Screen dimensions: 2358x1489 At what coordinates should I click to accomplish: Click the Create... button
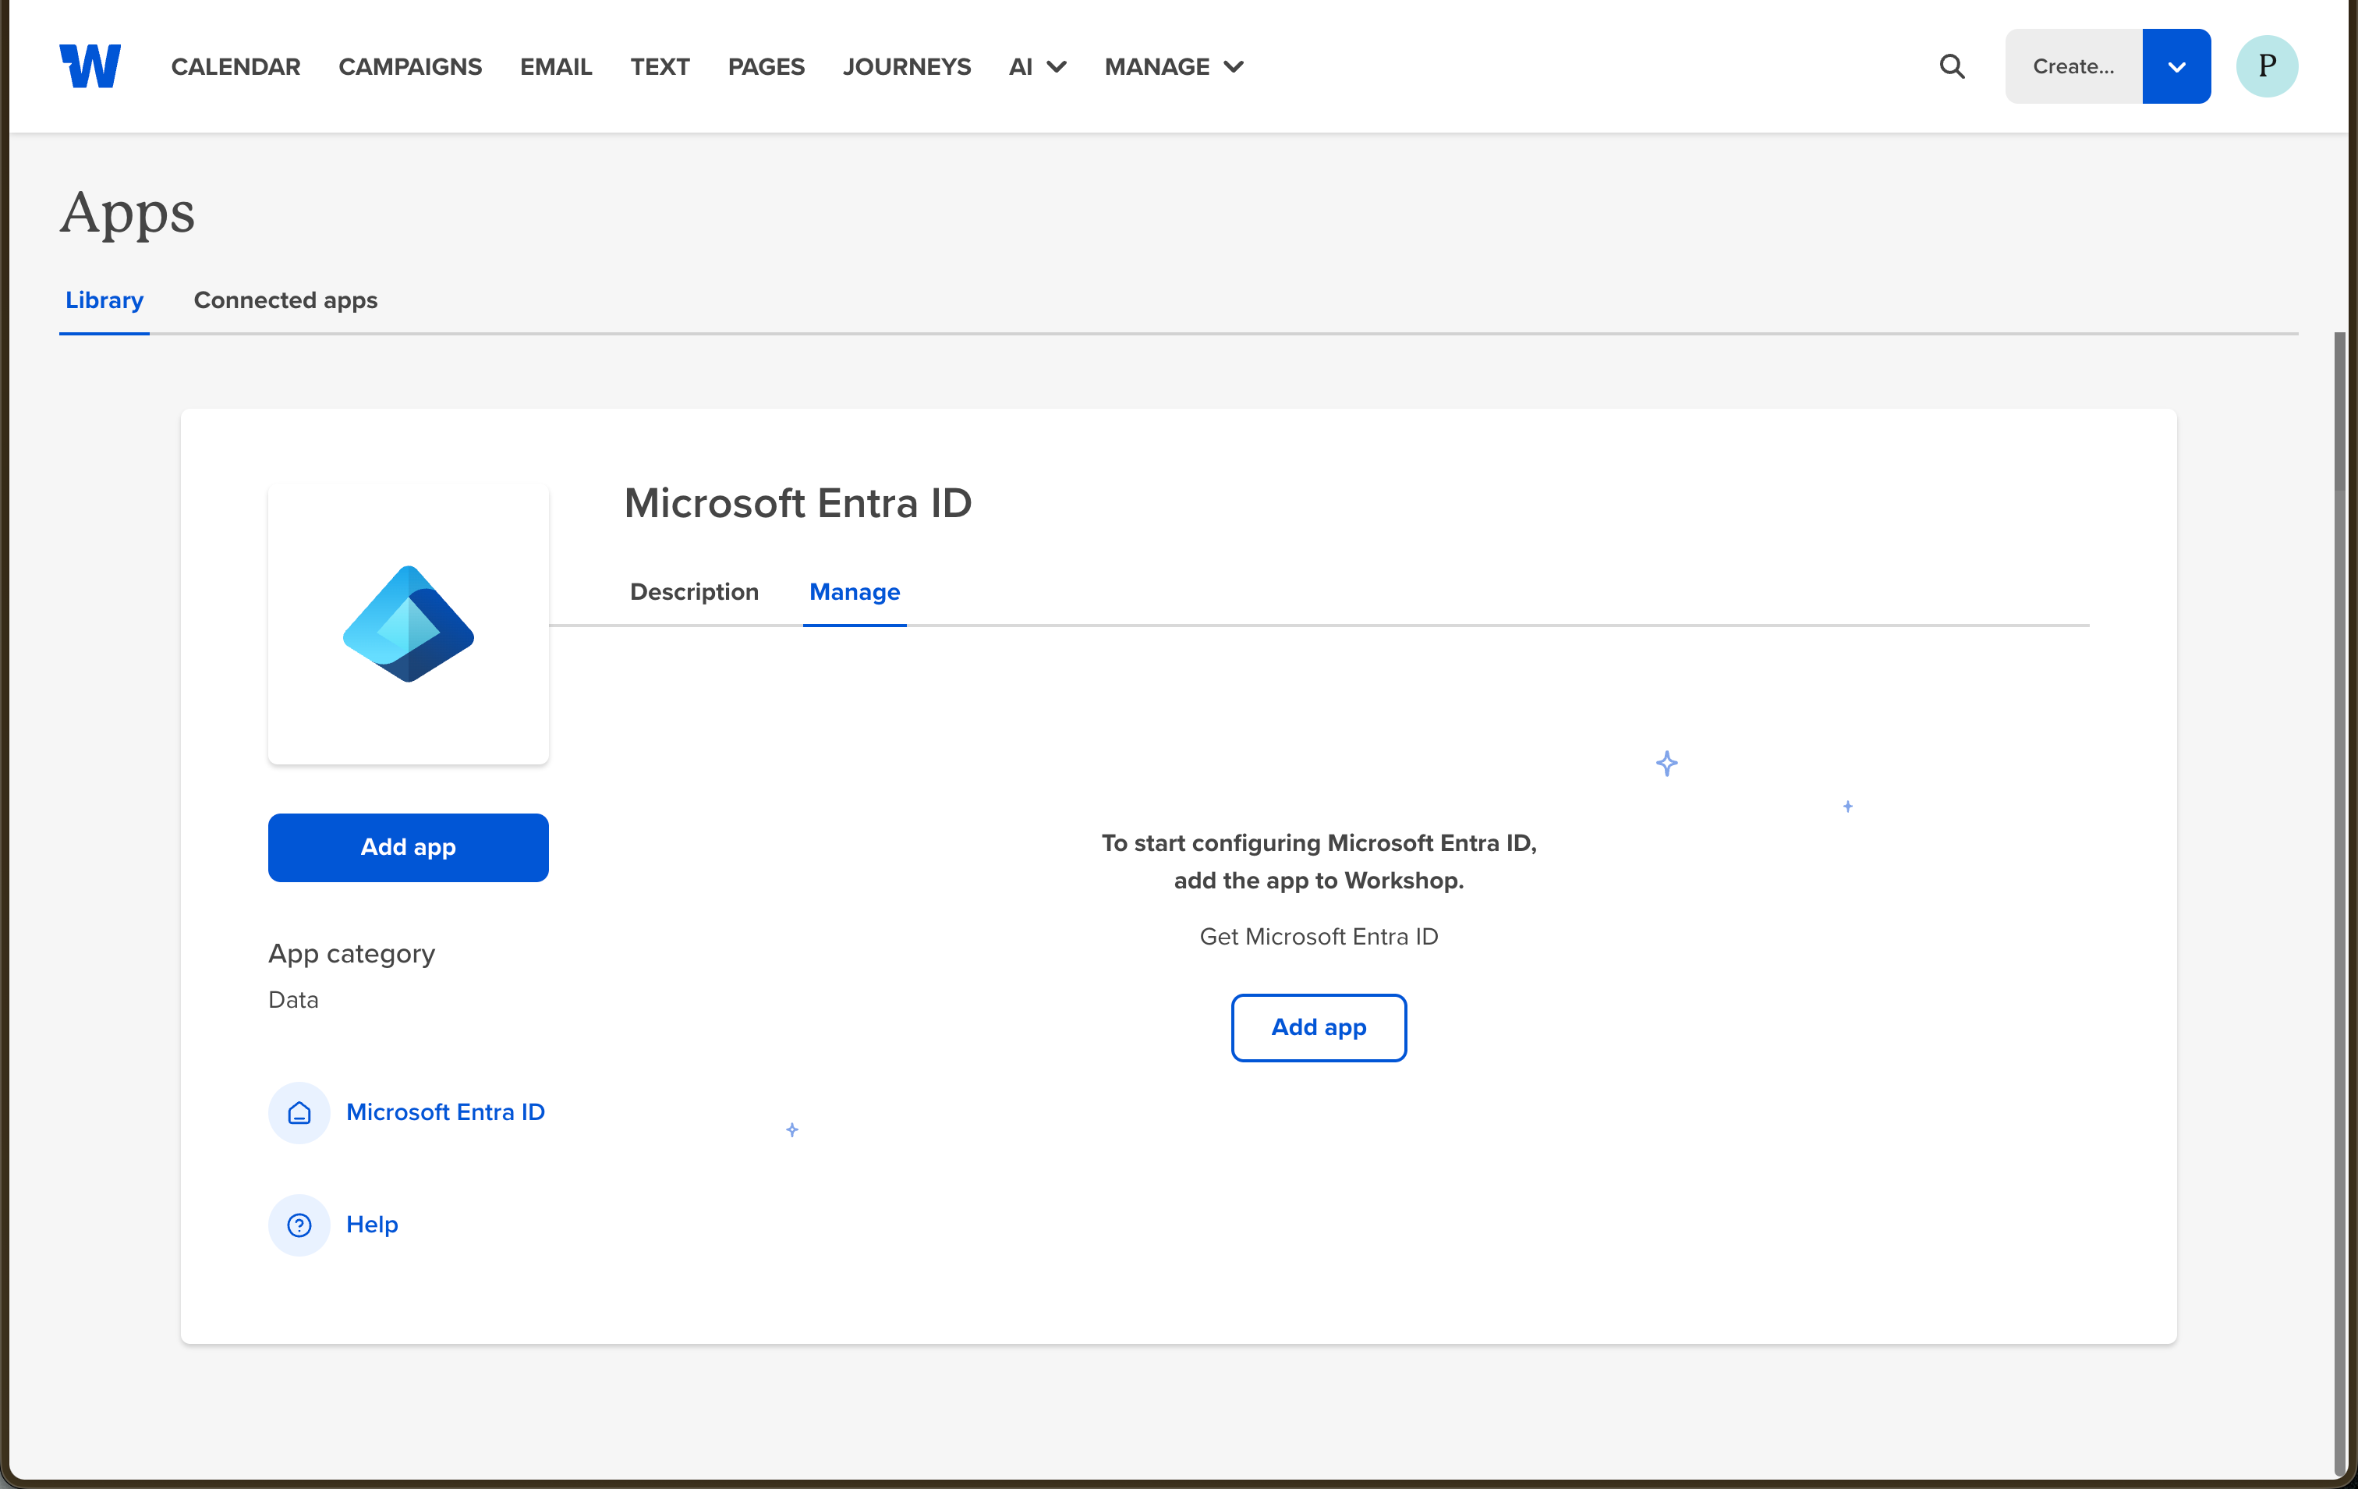pyautogui.click(x=2073, y=66)
